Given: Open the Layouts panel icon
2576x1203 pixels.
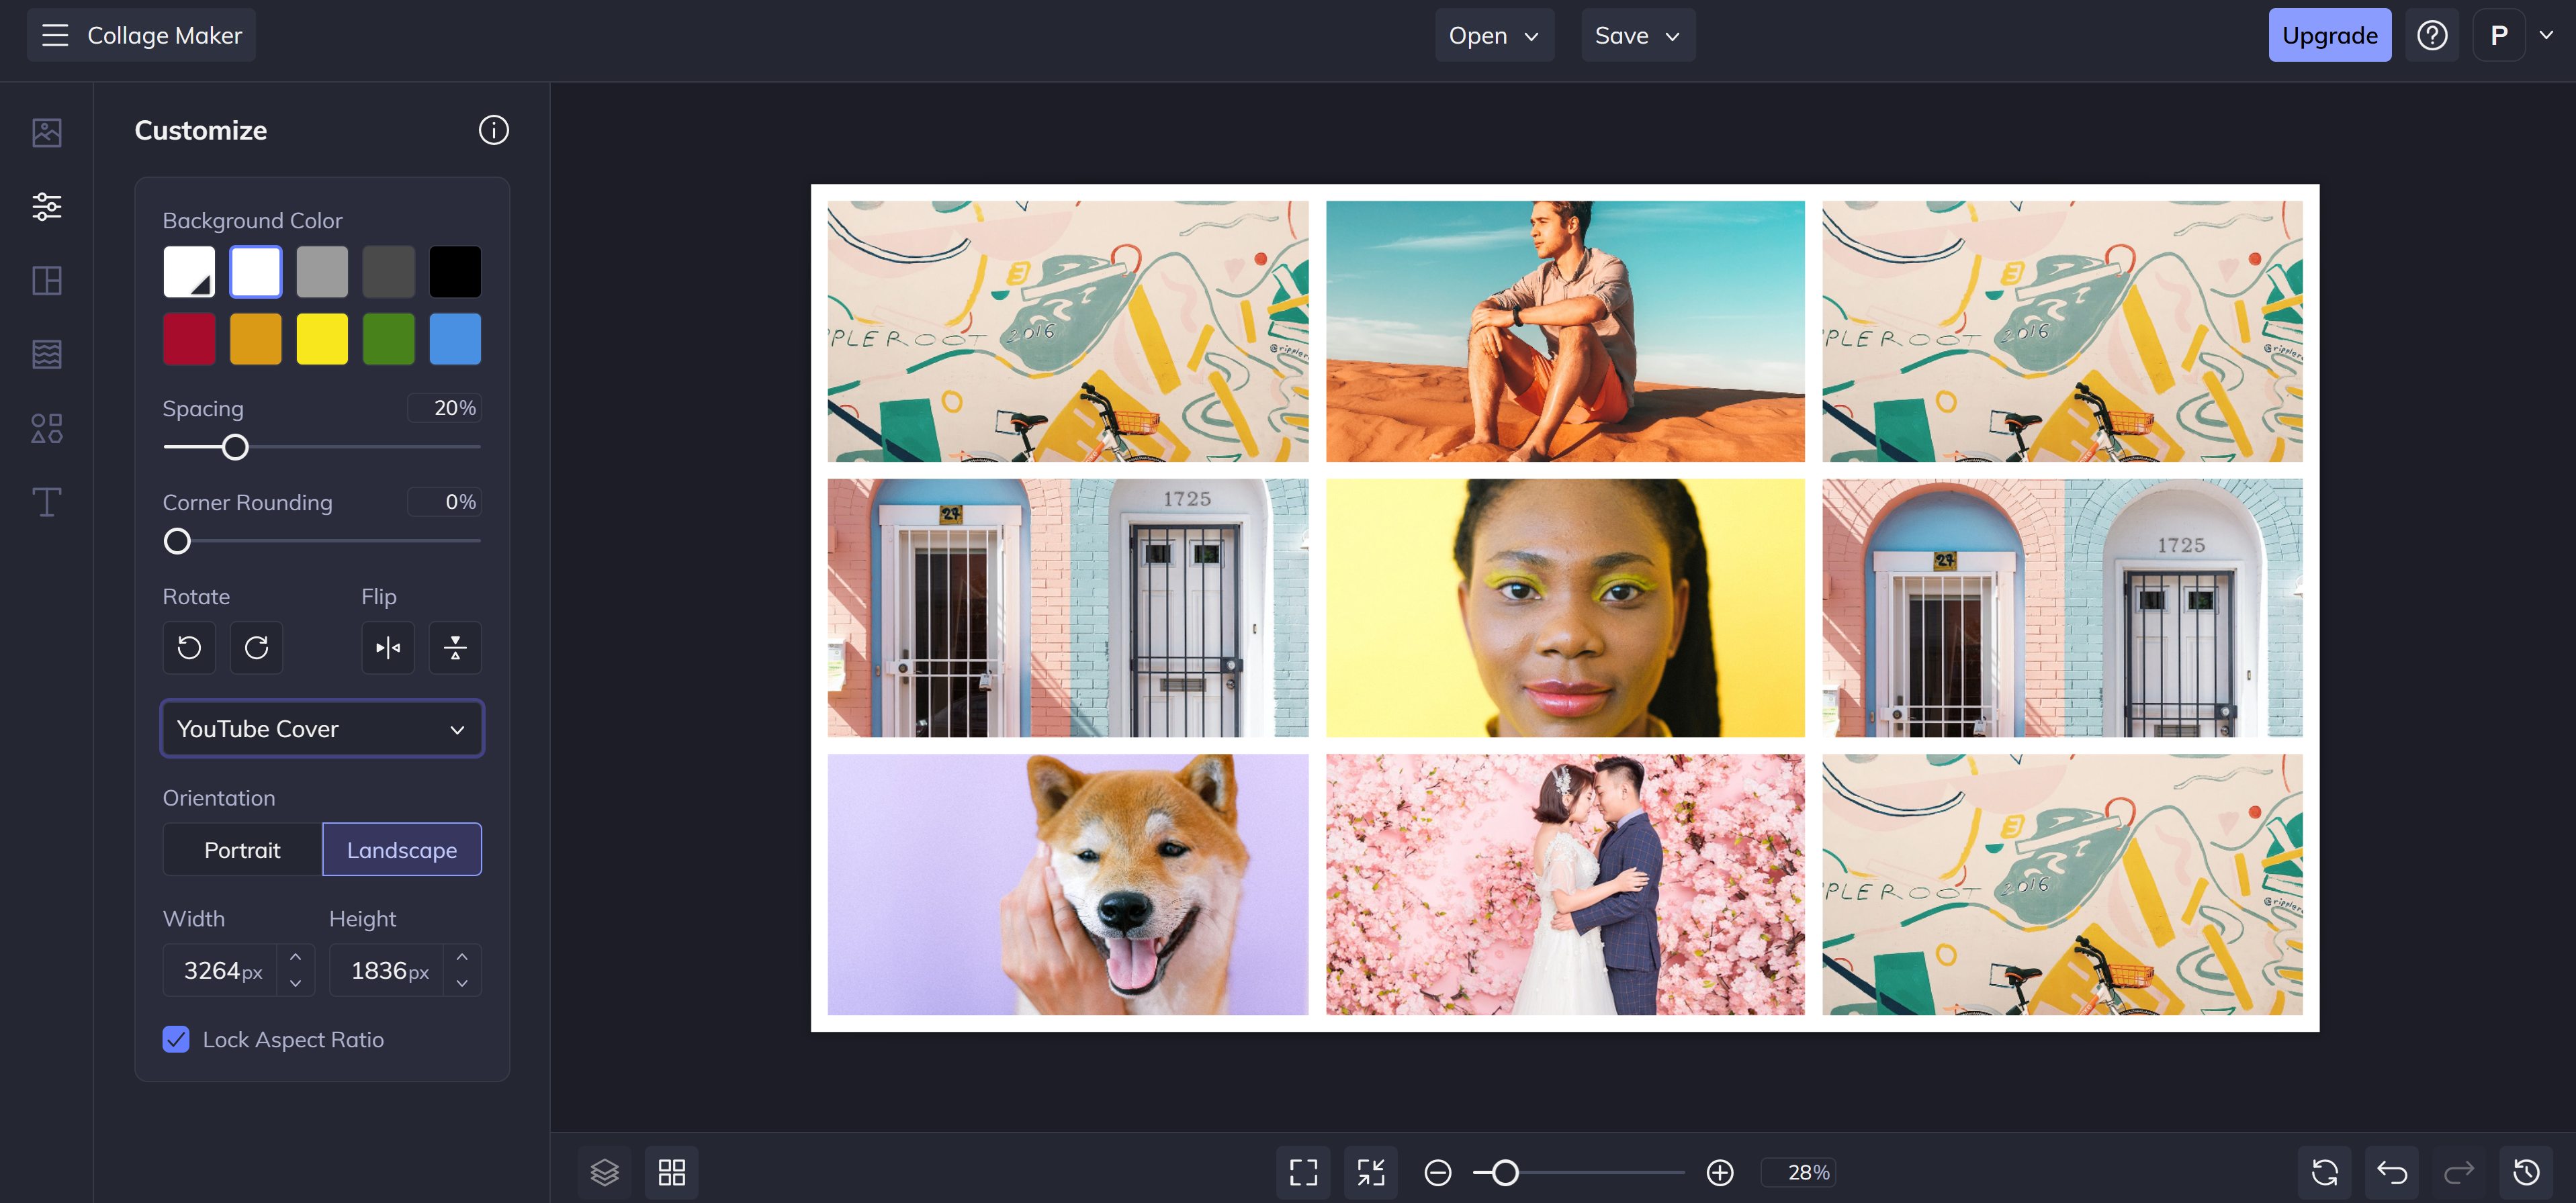Looking at the screenshot, I should 46,281.
